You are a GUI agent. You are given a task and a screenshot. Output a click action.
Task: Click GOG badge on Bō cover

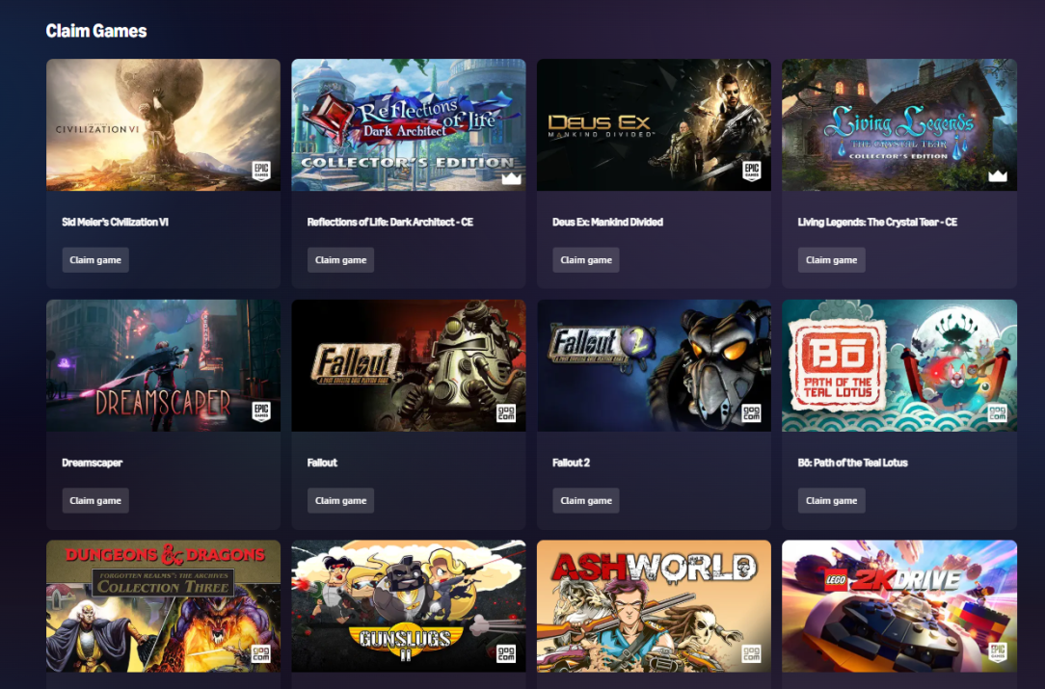(997, 413)
